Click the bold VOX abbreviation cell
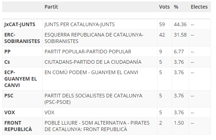The height and width of the screenshot is (140, 216). (x=22, y=112)
